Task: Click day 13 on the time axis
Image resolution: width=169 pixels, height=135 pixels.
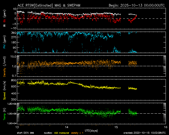Action: coord(17,127)
